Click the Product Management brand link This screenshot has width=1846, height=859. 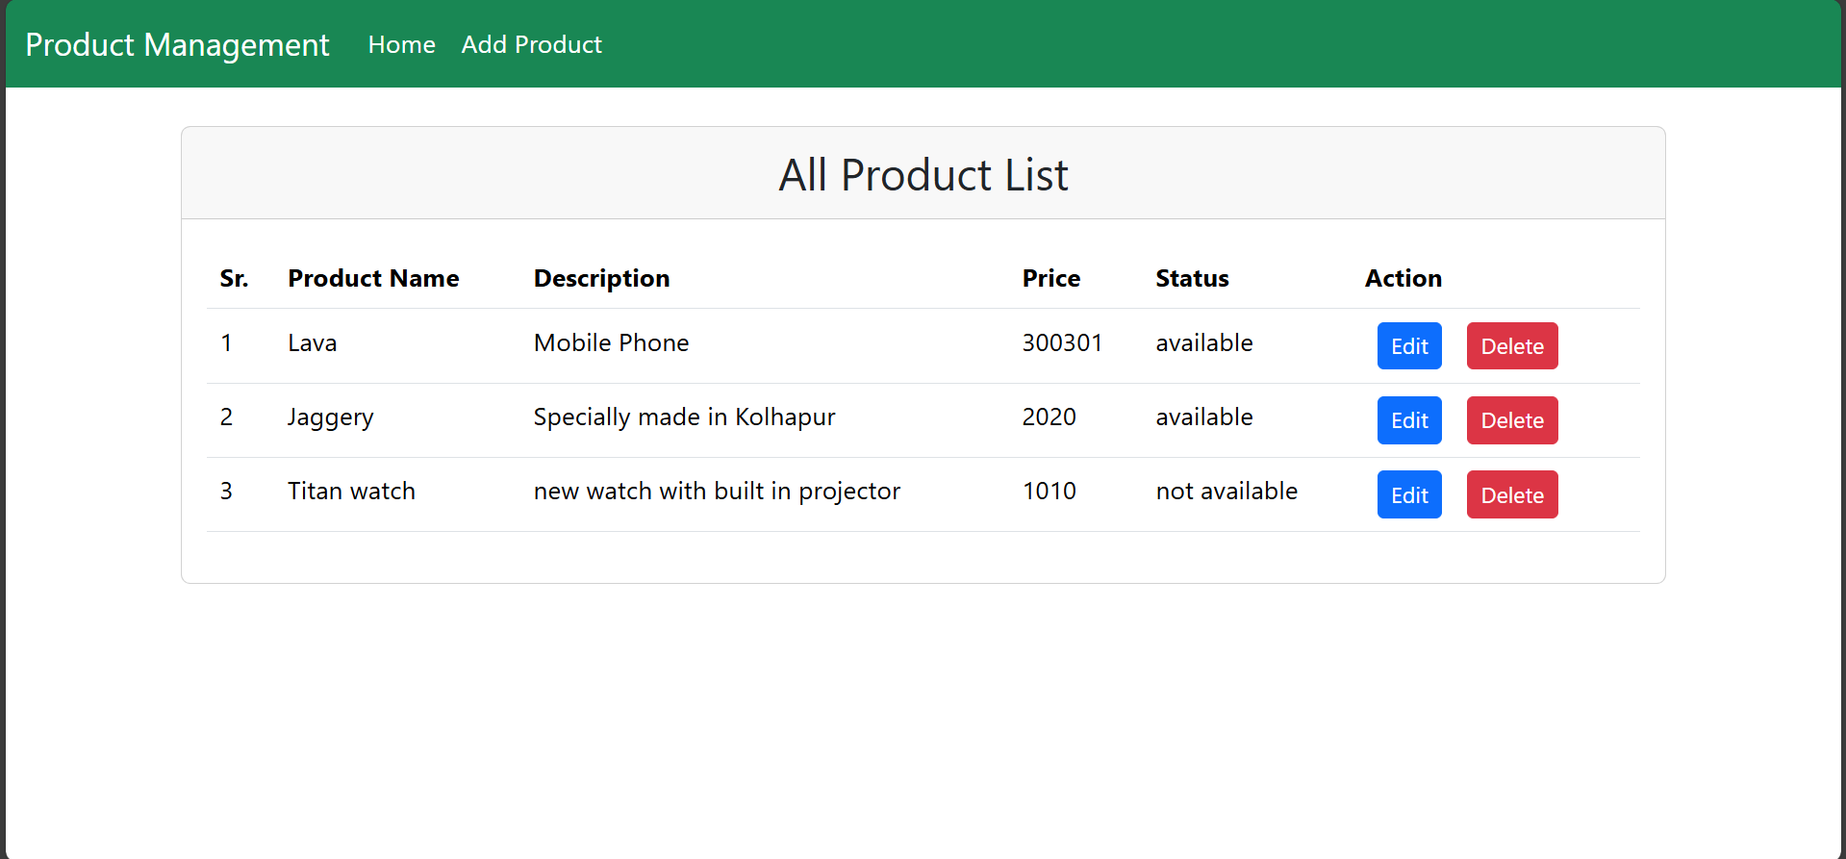coord(177,44)
